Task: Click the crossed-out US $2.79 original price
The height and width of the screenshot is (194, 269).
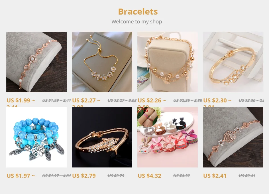Action: [x=116, y=176]
